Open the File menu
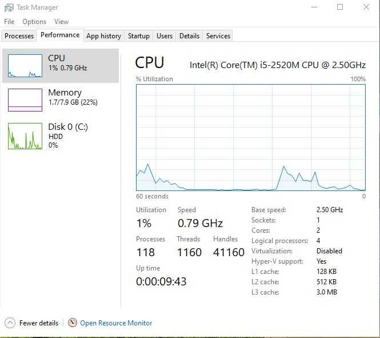380x338 pixels. (x=9, y=22)
